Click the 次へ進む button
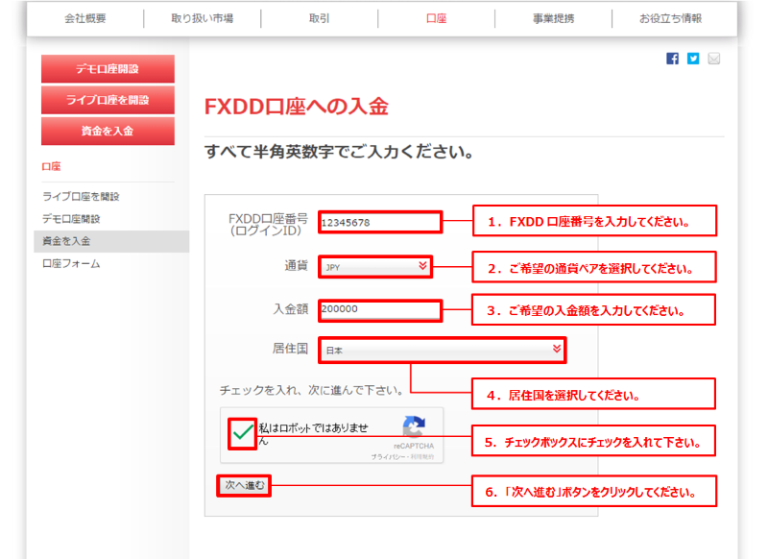 244,485
